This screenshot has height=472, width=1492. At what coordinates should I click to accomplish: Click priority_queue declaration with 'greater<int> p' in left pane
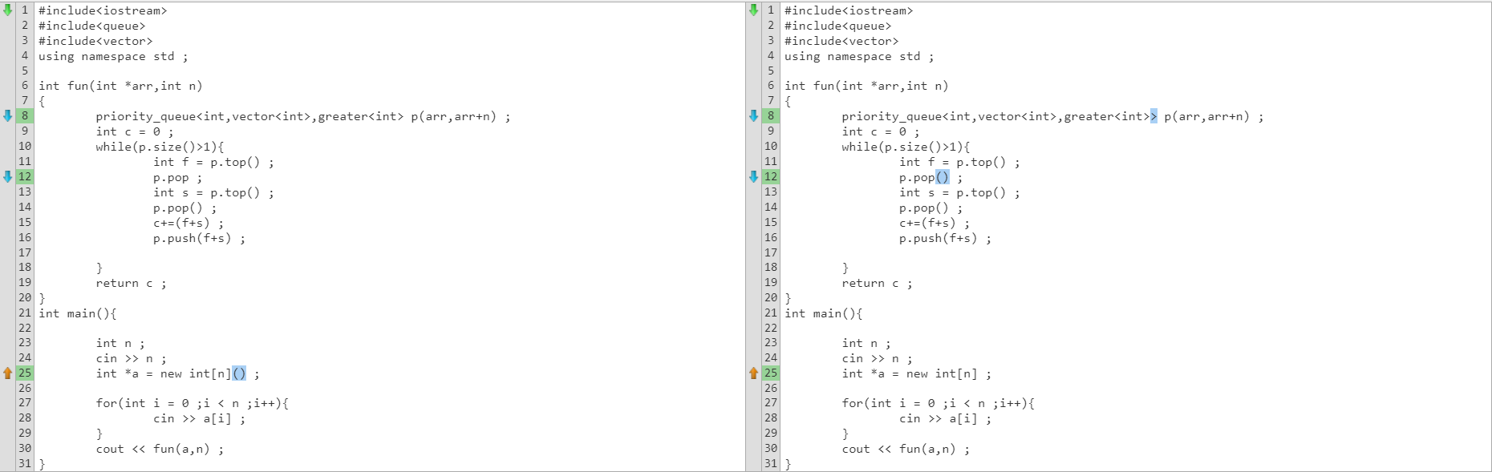click(302, 117)
